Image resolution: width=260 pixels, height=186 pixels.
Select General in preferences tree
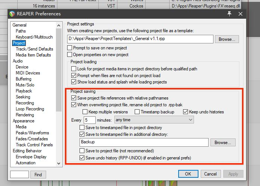20,25
